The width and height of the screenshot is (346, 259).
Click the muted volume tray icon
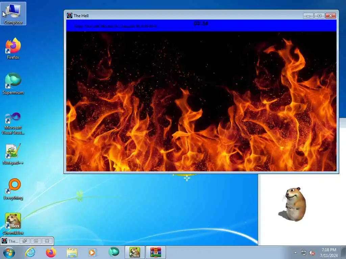312,253
